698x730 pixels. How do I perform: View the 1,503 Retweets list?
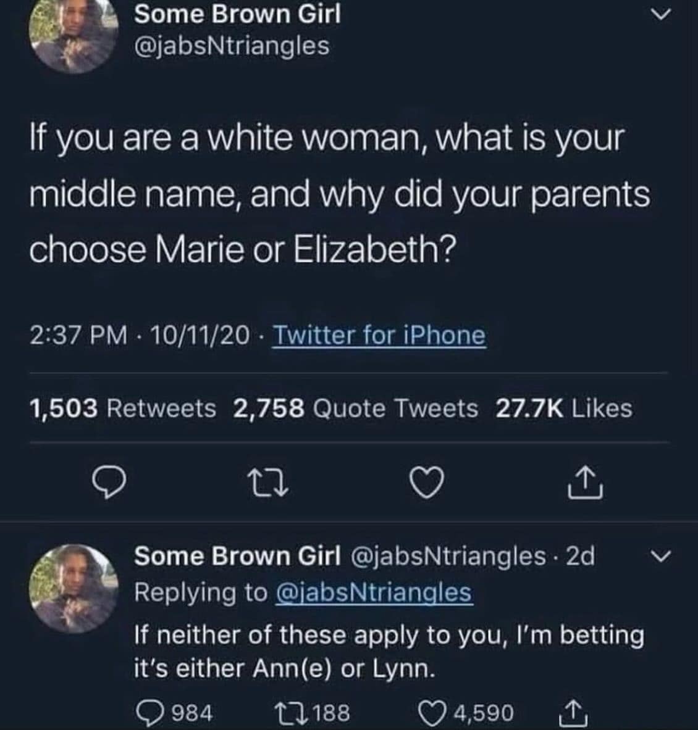pos(123,409)
